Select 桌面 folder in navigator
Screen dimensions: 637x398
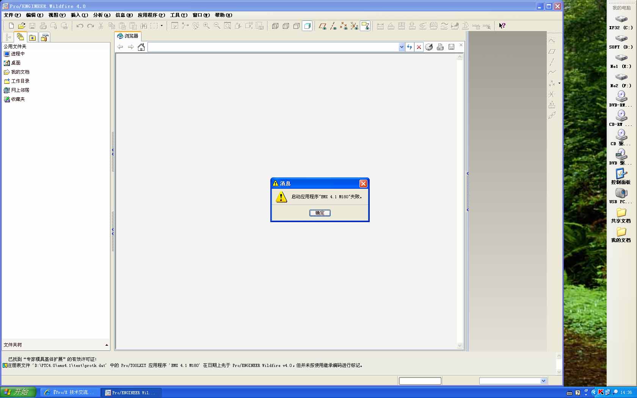click(x=12, y=63)
